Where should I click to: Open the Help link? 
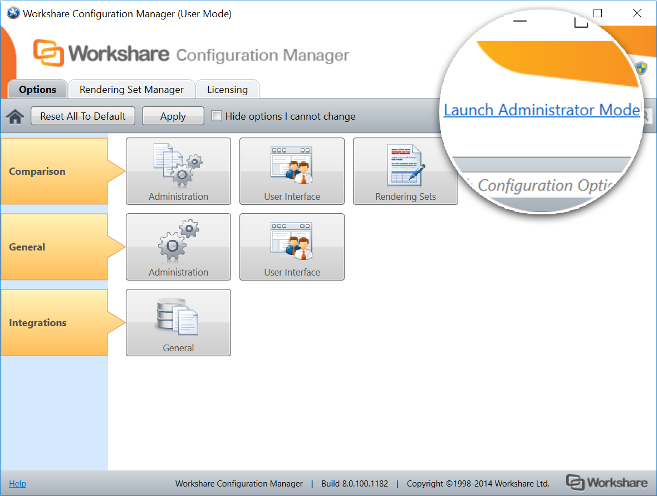point(18,483)
